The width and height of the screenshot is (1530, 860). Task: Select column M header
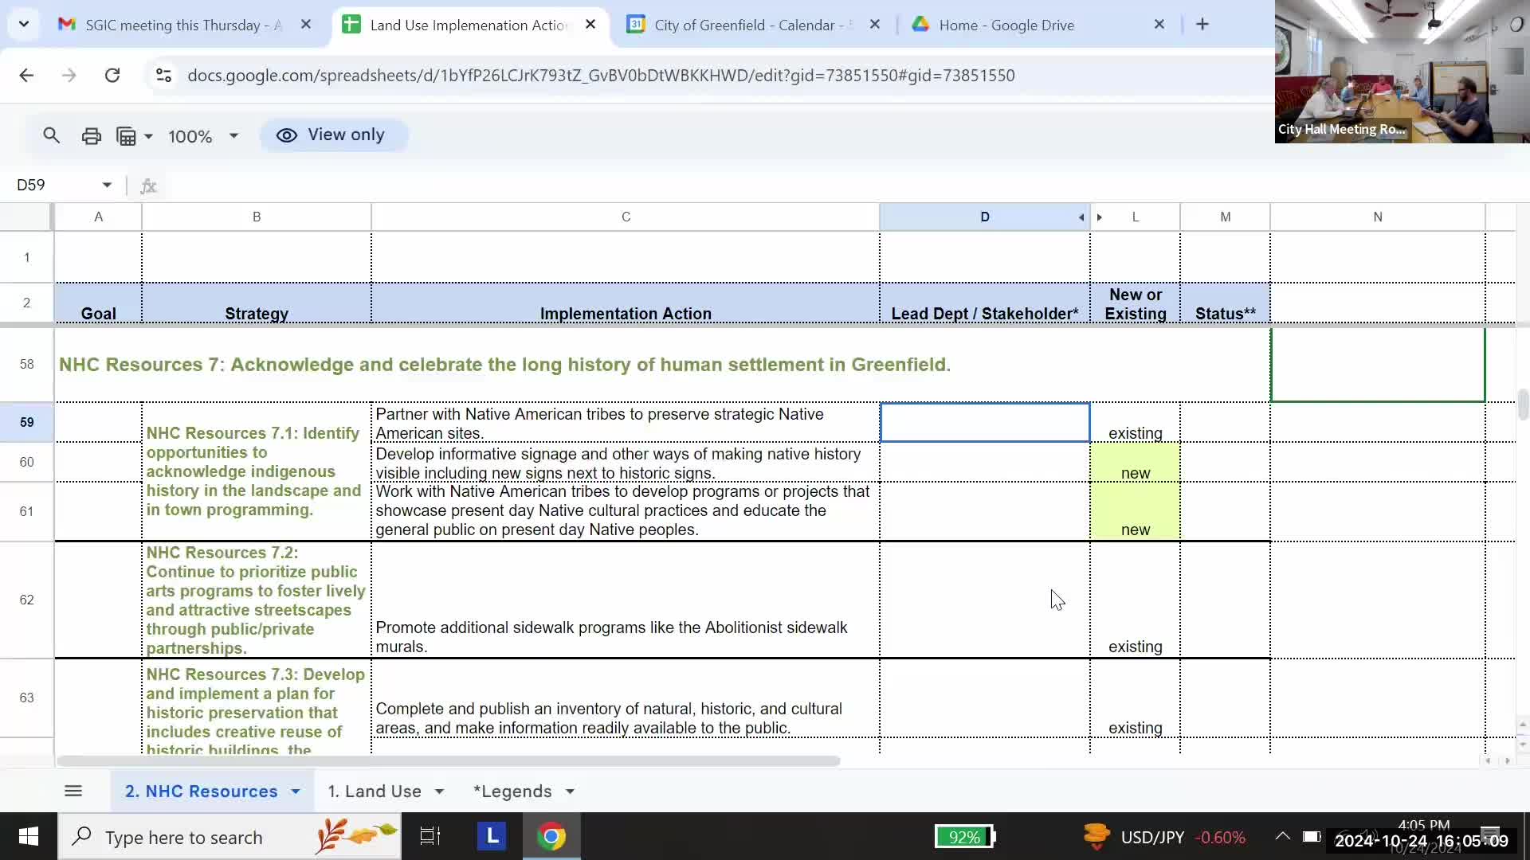coord(1226,217)
